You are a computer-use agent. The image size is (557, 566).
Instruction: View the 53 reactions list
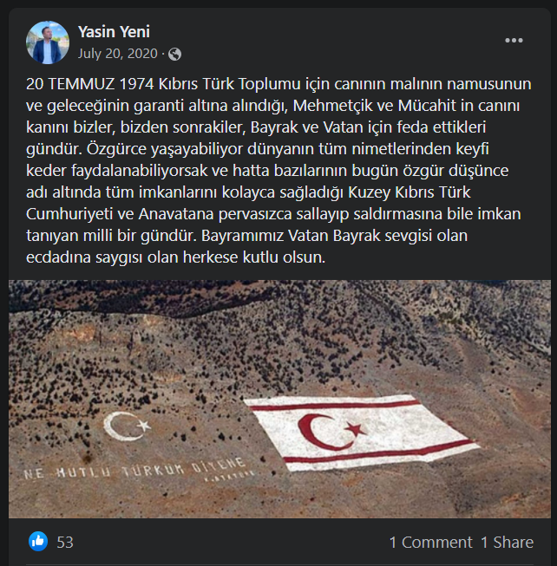click(65, 543)
